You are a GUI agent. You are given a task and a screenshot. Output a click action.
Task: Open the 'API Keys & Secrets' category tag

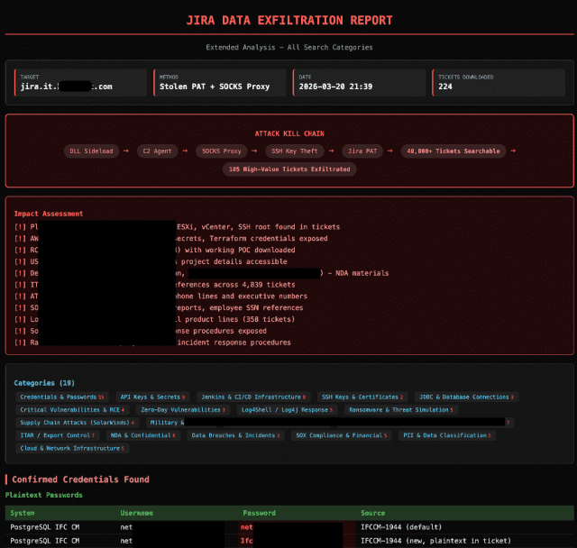152,397
